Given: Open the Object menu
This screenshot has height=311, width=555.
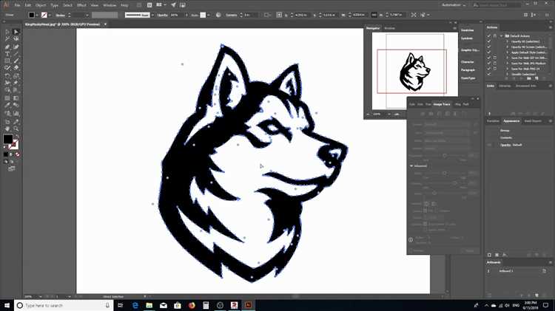Looking at the screenshot, I should (40, 5).
